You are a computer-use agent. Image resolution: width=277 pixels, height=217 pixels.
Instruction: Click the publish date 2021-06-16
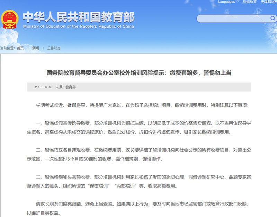(43, 87)
